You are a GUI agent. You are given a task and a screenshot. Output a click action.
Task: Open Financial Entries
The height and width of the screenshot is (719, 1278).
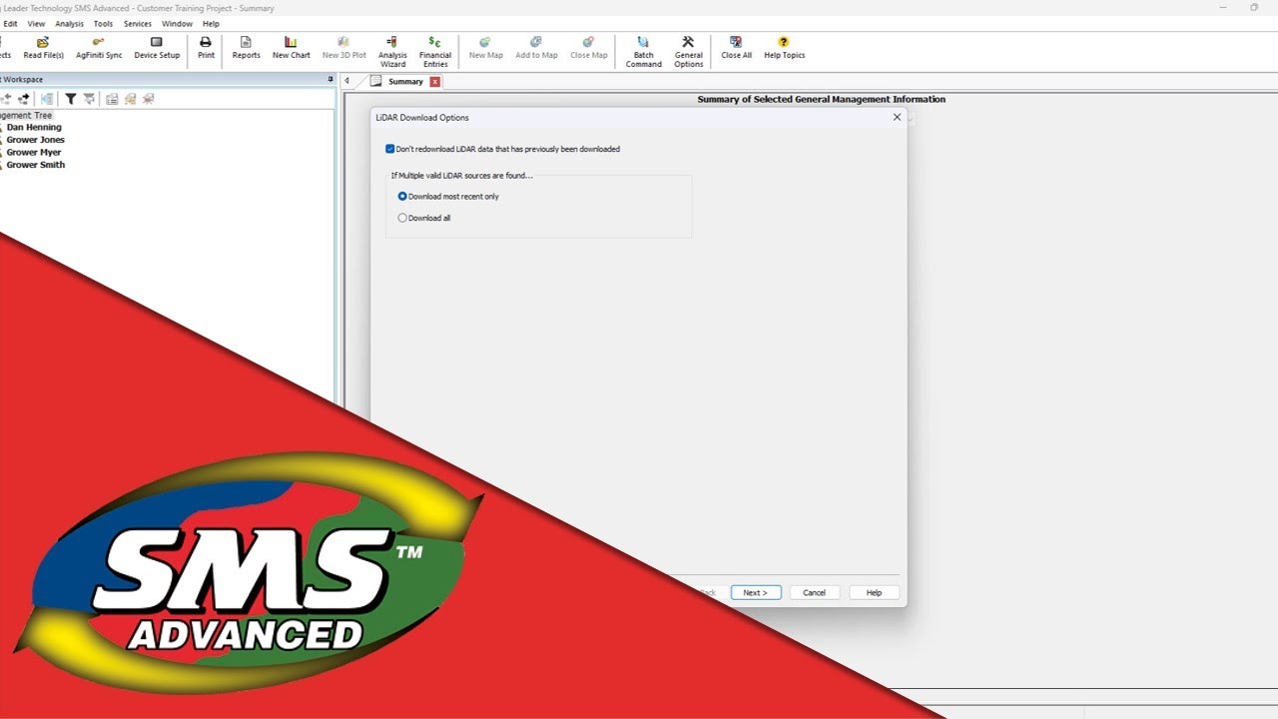coord(435,52)
